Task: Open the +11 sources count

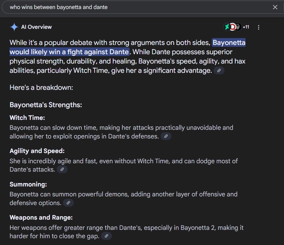Action: 246,27
